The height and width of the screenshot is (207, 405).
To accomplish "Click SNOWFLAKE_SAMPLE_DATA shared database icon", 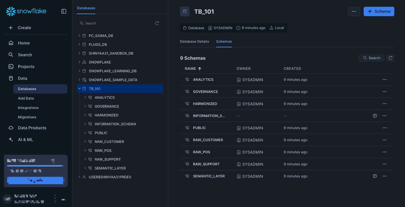I will tap(84, 80).
